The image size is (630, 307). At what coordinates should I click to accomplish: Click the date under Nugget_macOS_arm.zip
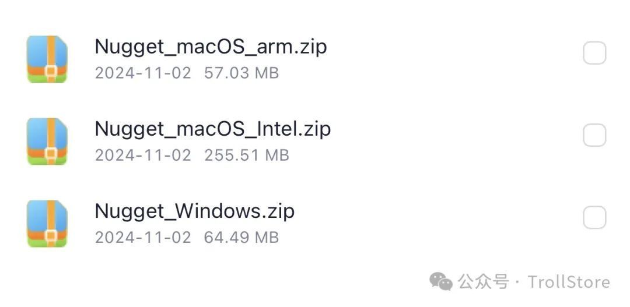[143, 73]
